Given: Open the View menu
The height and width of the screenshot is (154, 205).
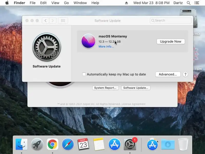Looking at the screenshot, I should coord(55,3).
